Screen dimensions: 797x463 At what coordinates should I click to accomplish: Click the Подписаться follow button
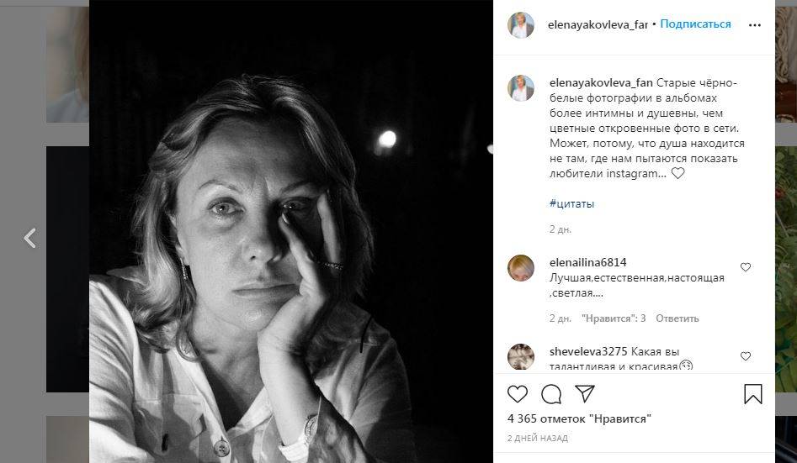click(x=695, y=24)
